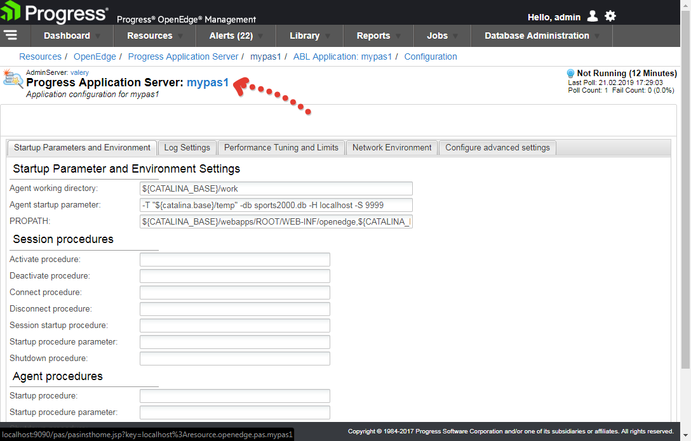Open the user profile icon
This screenshot has width=691, height=441.
(x=592, y=16)
